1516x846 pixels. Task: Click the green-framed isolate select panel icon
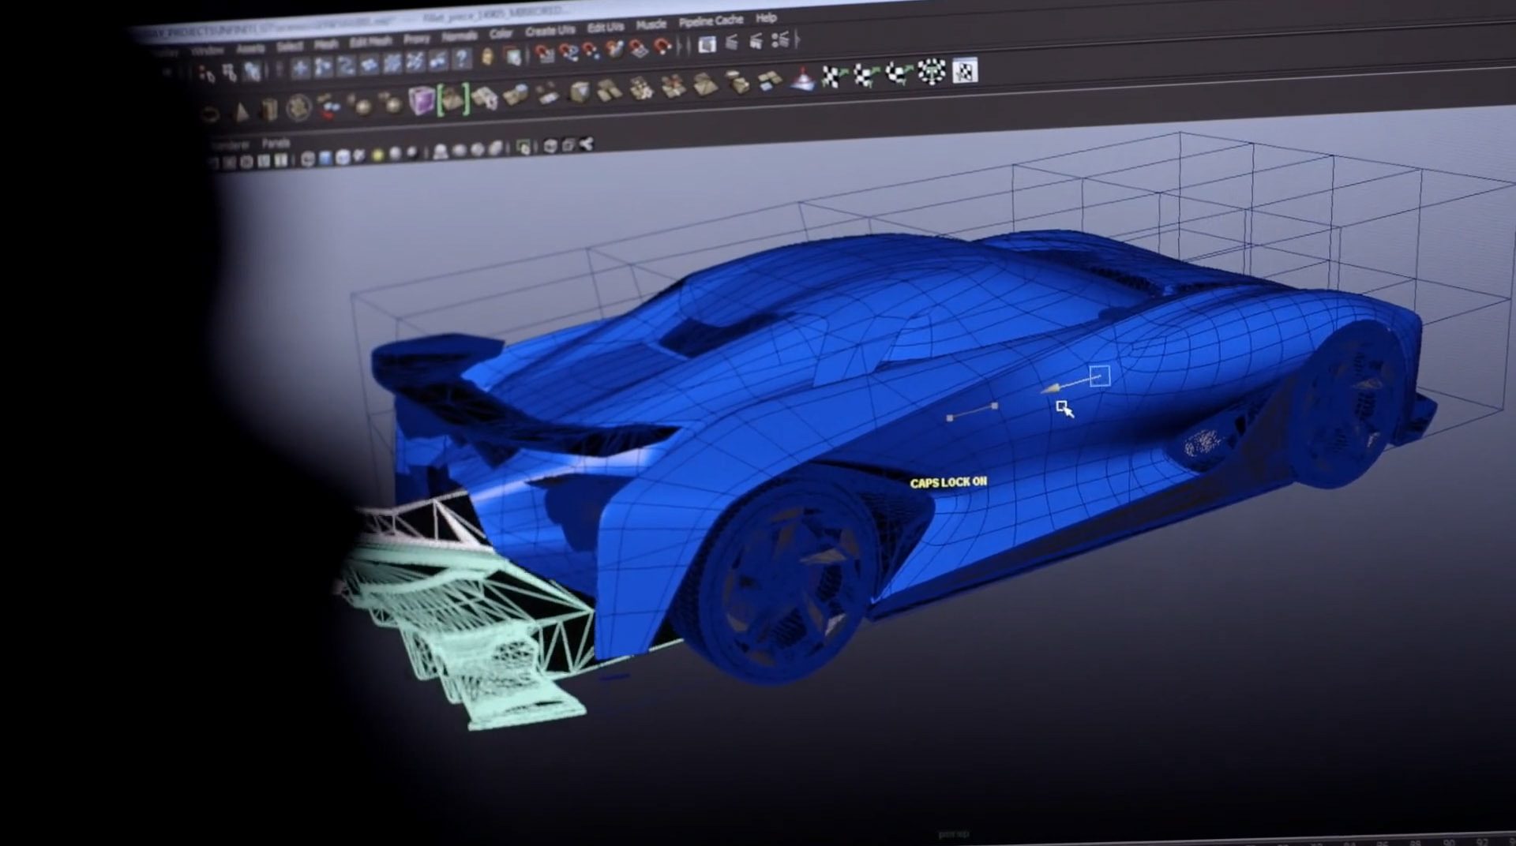[523, 147]
